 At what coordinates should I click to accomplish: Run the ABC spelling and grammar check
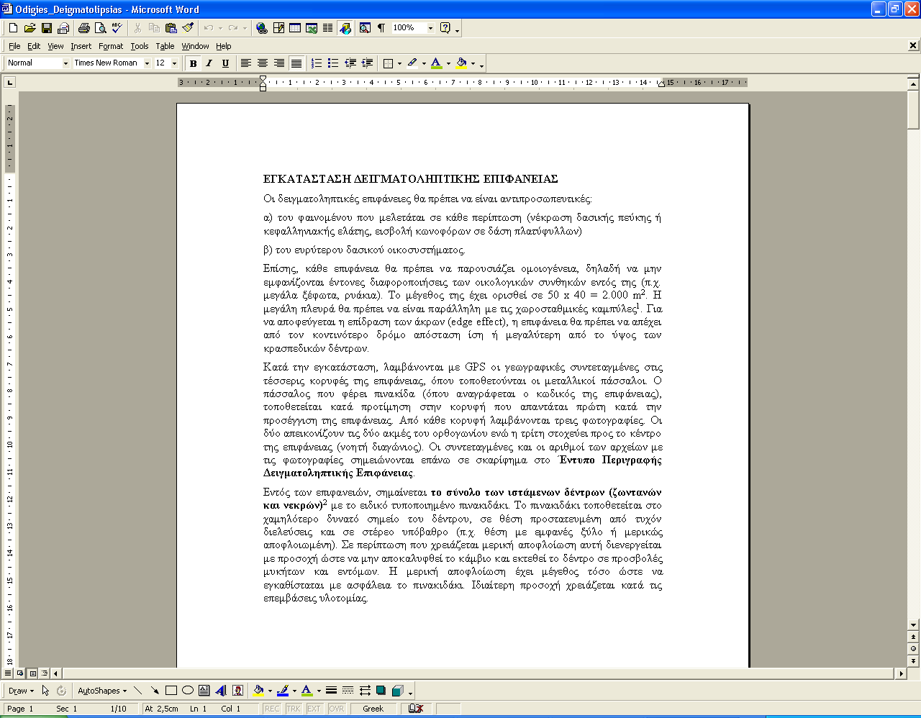click(117, 28)
